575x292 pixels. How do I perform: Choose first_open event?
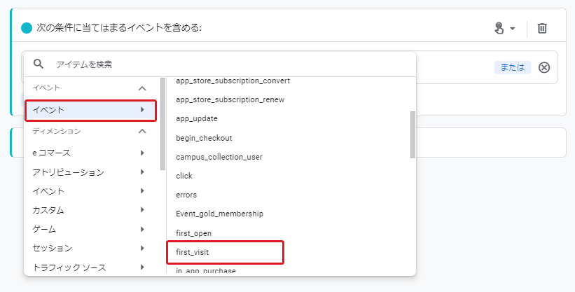click(x=193, y=233)
